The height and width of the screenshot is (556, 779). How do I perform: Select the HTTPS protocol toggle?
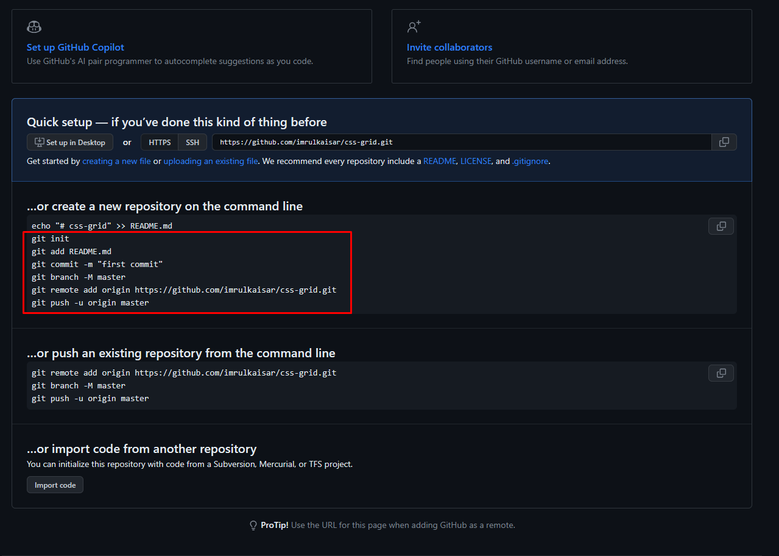(x=160, y=142)
